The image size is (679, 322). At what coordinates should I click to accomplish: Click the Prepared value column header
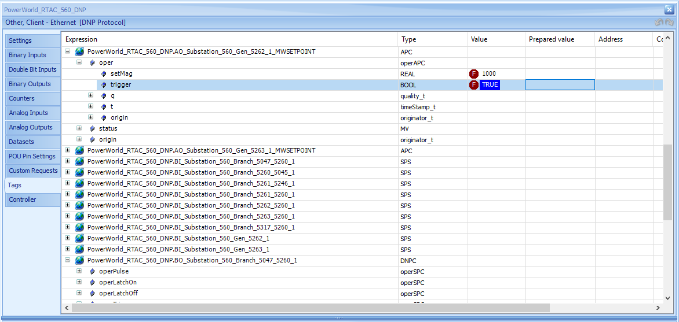(560, 39)
